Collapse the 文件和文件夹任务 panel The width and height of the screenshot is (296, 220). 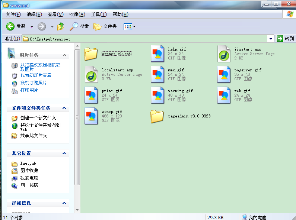click(x=64, y=108)
